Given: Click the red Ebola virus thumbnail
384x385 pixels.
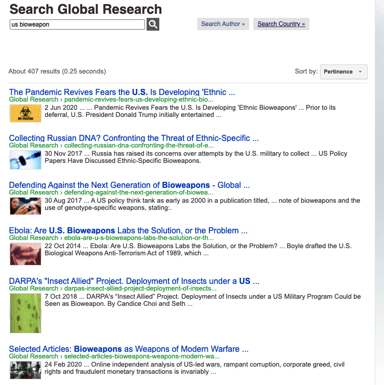Looking at the screenshot, I should [26, 254].
